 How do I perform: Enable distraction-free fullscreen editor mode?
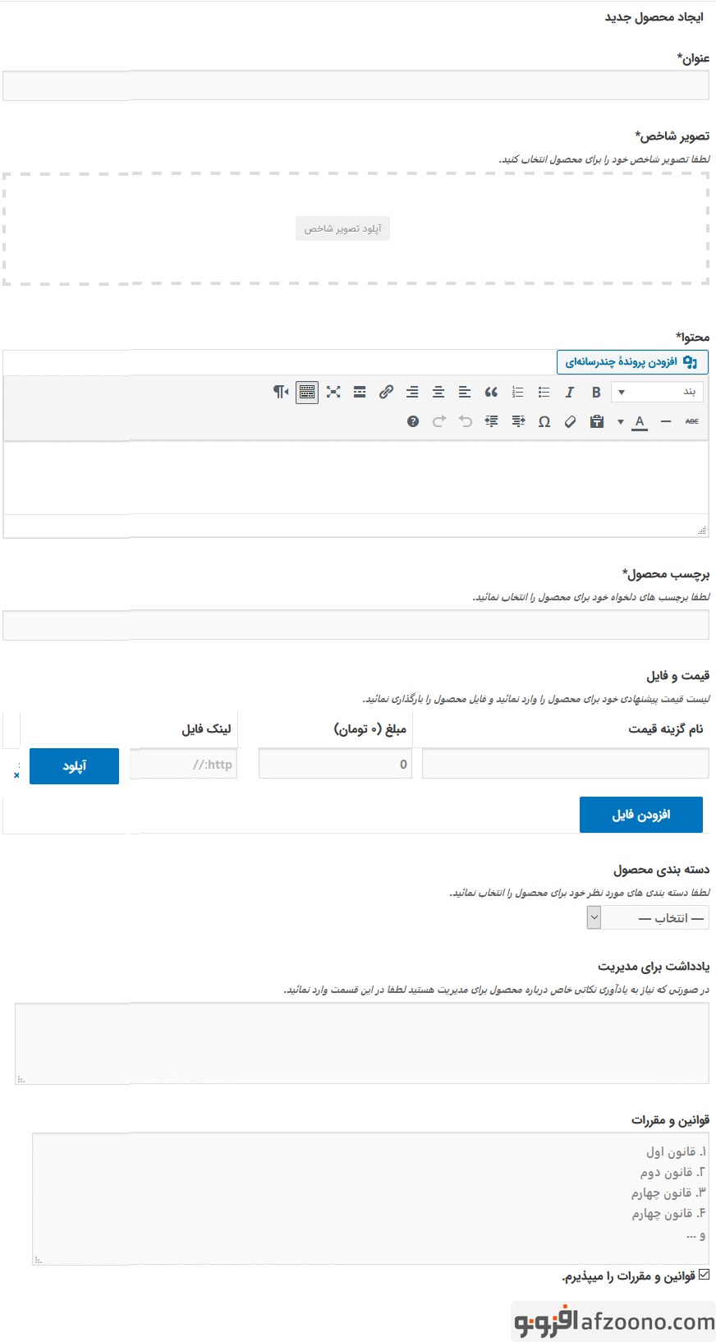(x=333, y=393)
